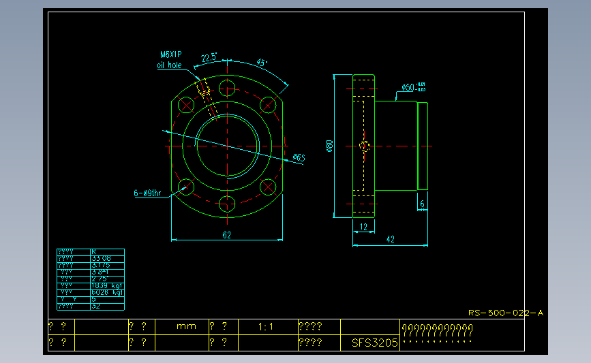The width and height of the screenshot is (591, 363).
Task: Click the '6-Ø9thr' hole callout
Action: point(147,193)
